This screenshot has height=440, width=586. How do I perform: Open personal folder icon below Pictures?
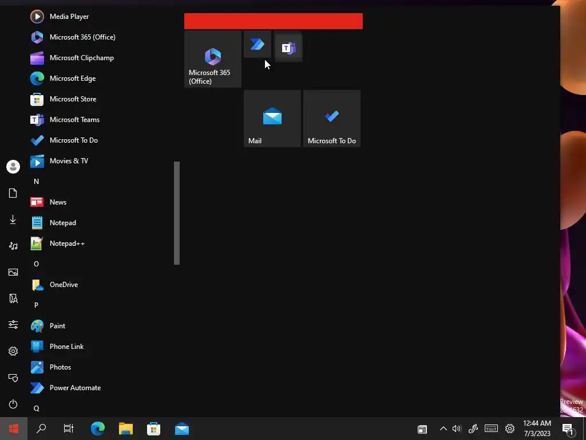point(13,298)
